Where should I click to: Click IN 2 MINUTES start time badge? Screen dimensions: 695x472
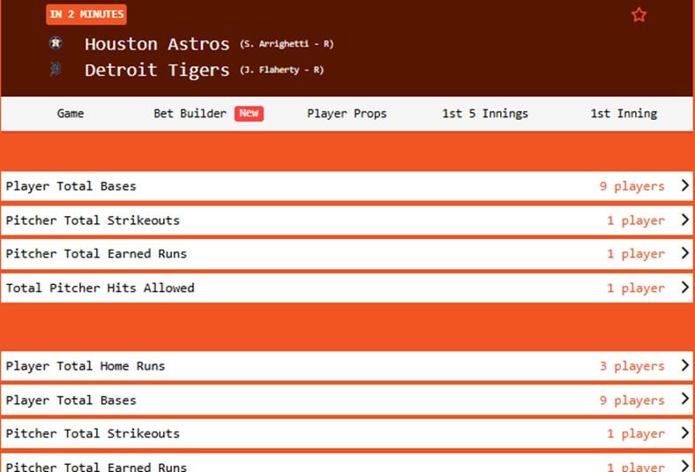(x=86, y=14)
